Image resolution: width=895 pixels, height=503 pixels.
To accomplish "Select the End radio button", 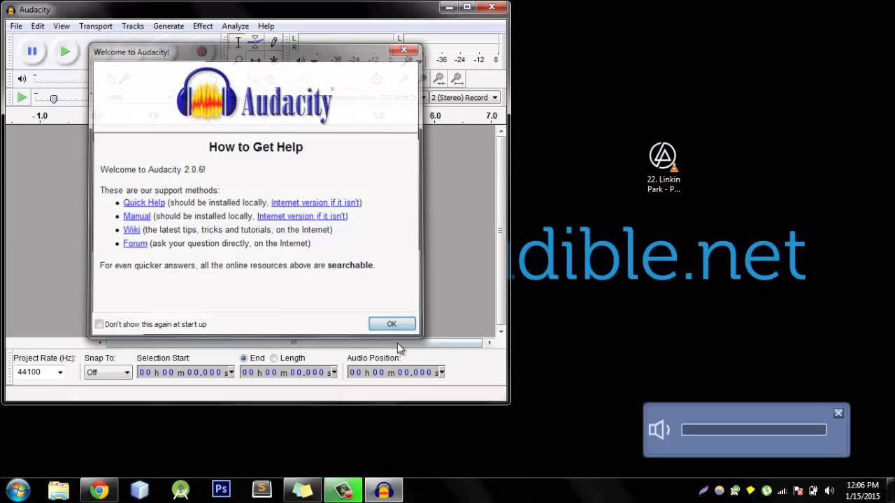I will point(244,358).
